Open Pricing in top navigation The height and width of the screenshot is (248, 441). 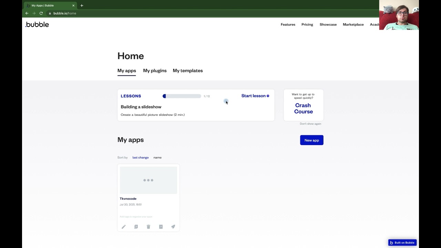pyautogui.click(x=307, y=24)
